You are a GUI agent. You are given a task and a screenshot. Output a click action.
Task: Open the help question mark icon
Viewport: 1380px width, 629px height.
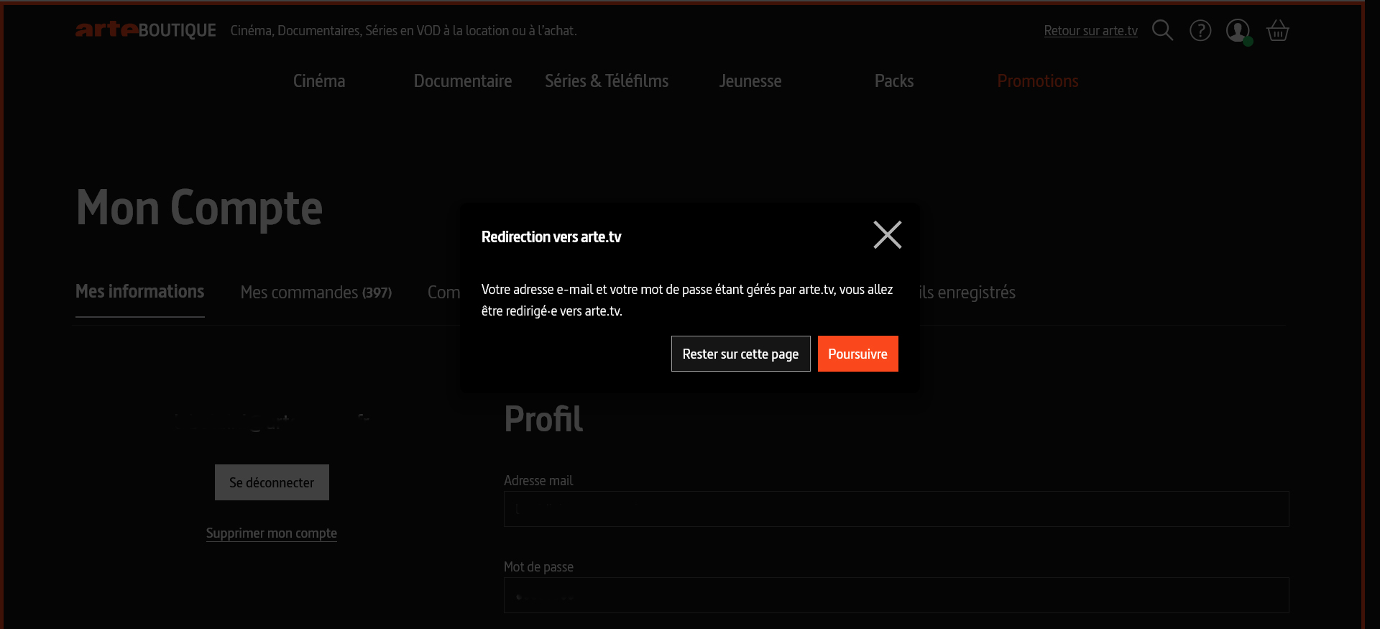point(1200,30)
